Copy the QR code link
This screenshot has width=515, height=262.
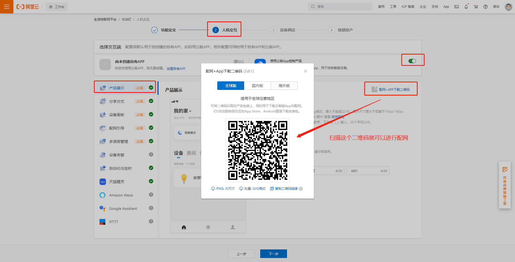284,189
